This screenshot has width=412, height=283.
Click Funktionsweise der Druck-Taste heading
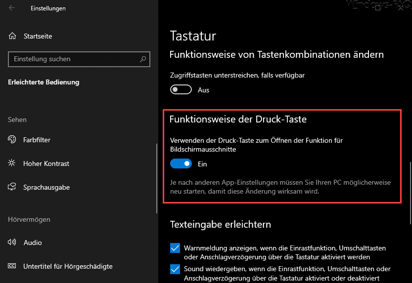238,119
